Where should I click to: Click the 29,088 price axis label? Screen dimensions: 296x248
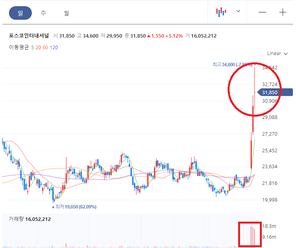point(270,117)
